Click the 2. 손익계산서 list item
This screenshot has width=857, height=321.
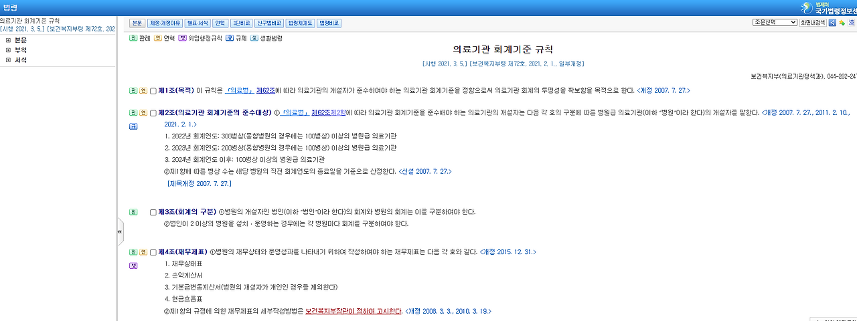(183, 276)
